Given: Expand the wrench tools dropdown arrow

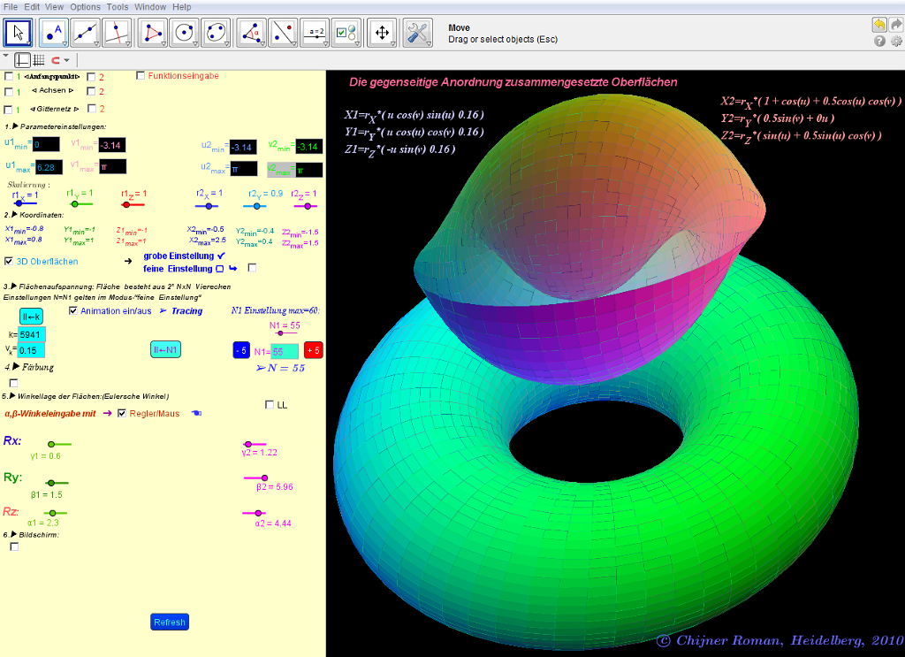Looking at the screenshot, I should [x=428, y=43].
